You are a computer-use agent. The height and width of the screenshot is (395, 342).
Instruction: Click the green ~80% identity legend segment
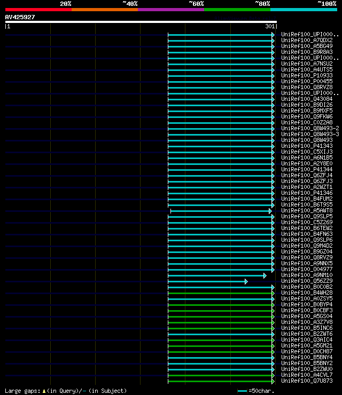237,10
